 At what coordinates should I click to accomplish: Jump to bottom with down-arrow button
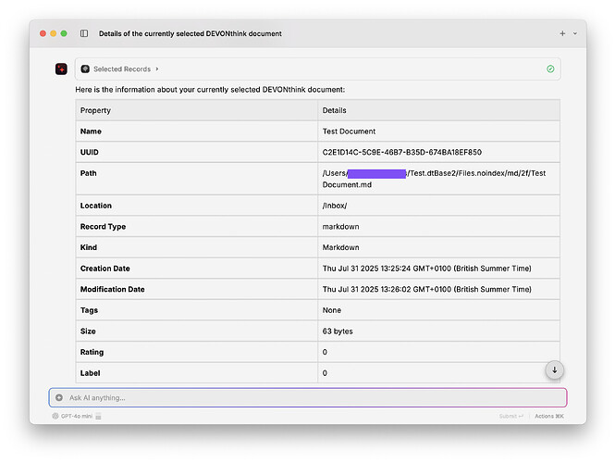pyautogui.click(x=554, y=369)
